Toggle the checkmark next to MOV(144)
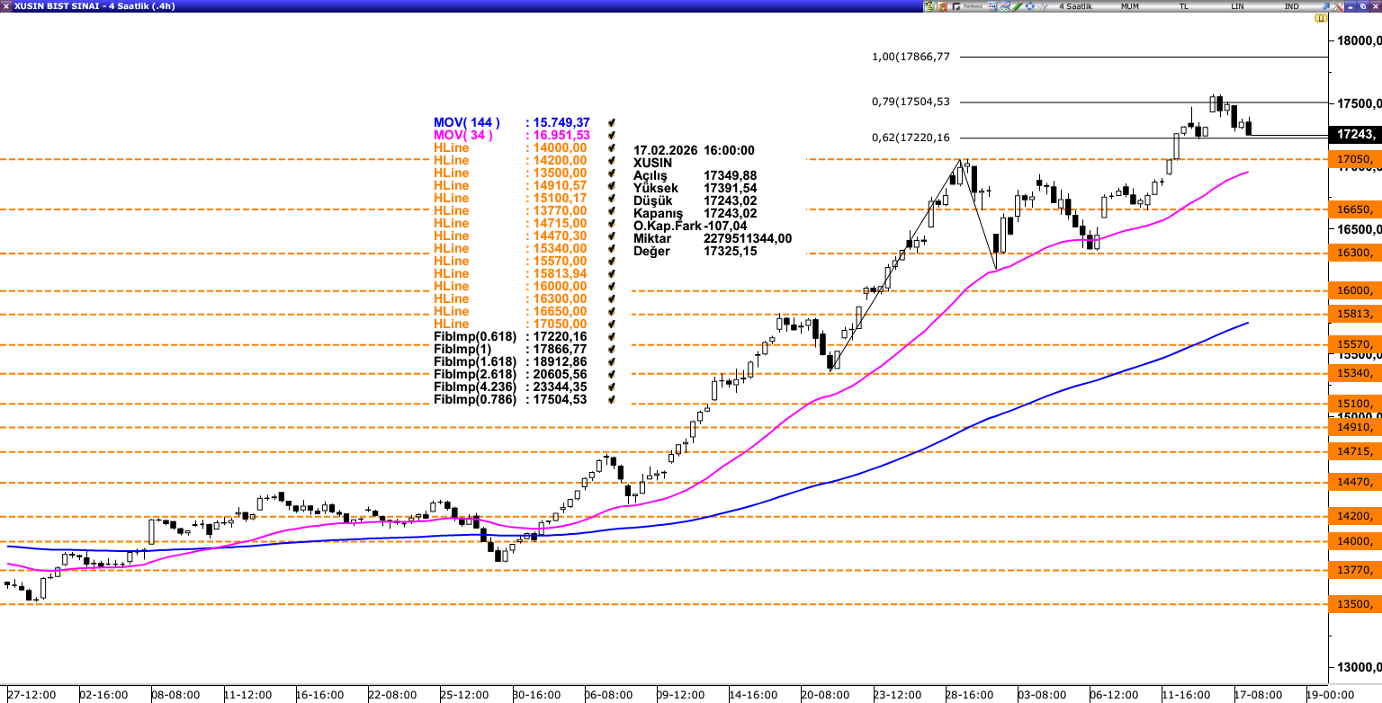1382x703 pixels. point(612,122)
